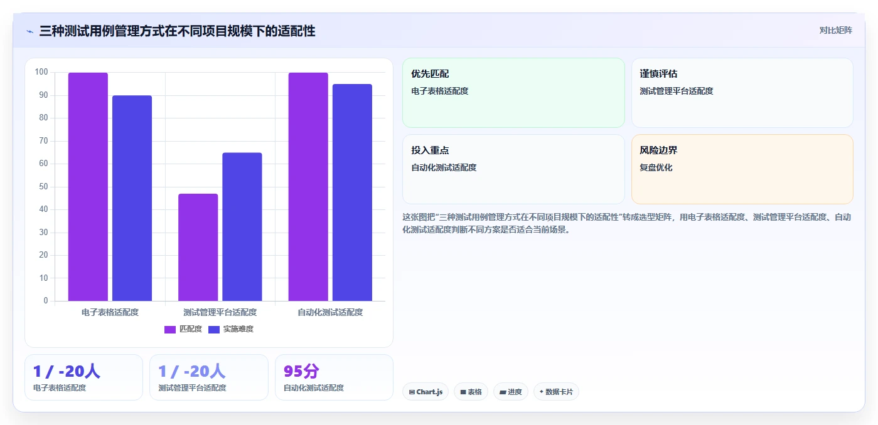Click the sparkle icon in 数据卡片 chip

(541, 392)
